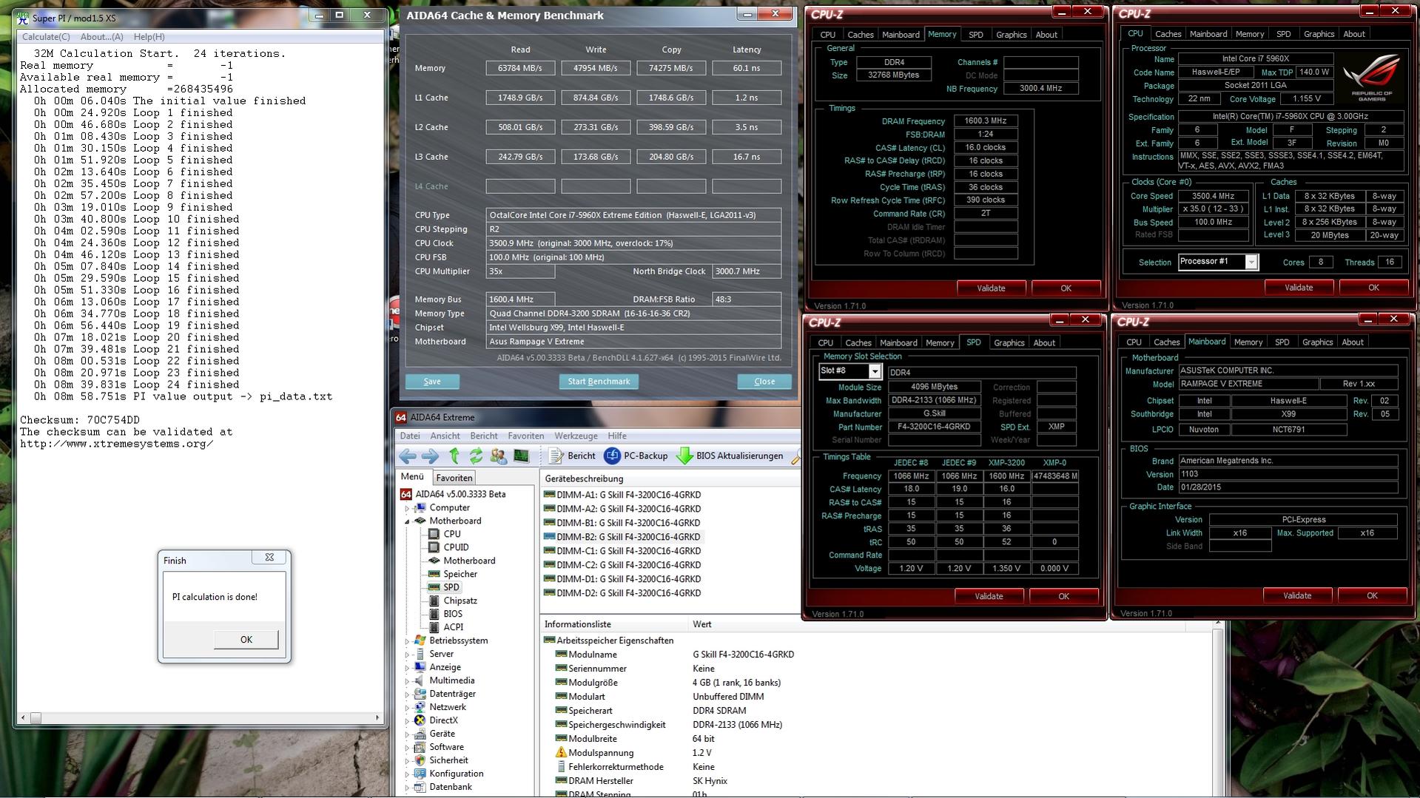
Task: Click the users icon in AIDA64 toolbar
Action: click(x=498, y=456)
